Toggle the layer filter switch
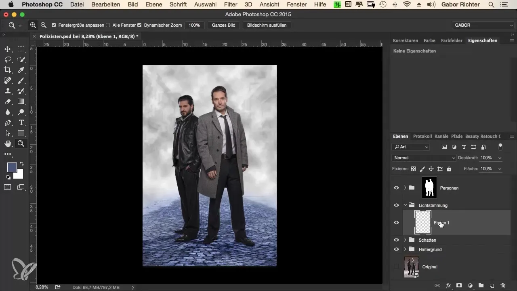 (x=500, y=146)
